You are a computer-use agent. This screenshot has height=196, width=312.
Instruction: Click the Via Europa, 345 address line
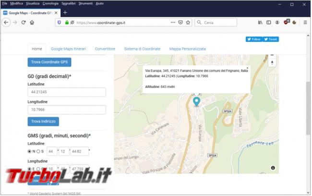pyautogui.click(x=196, y=71)
